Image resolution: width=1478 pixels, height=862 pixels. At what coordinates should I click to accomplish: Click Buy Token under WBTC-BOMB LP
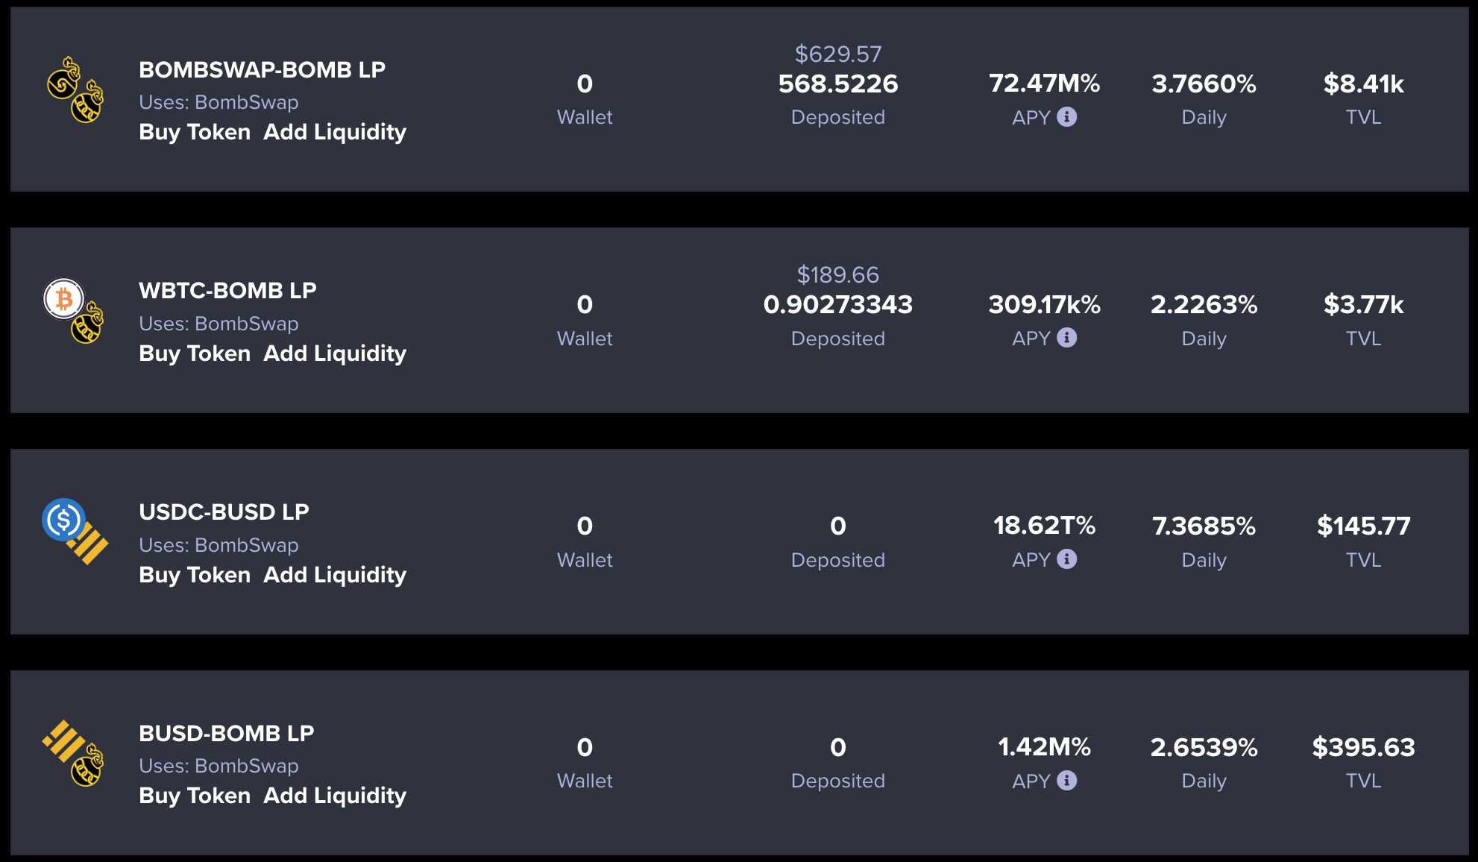[x=195, y=353]
